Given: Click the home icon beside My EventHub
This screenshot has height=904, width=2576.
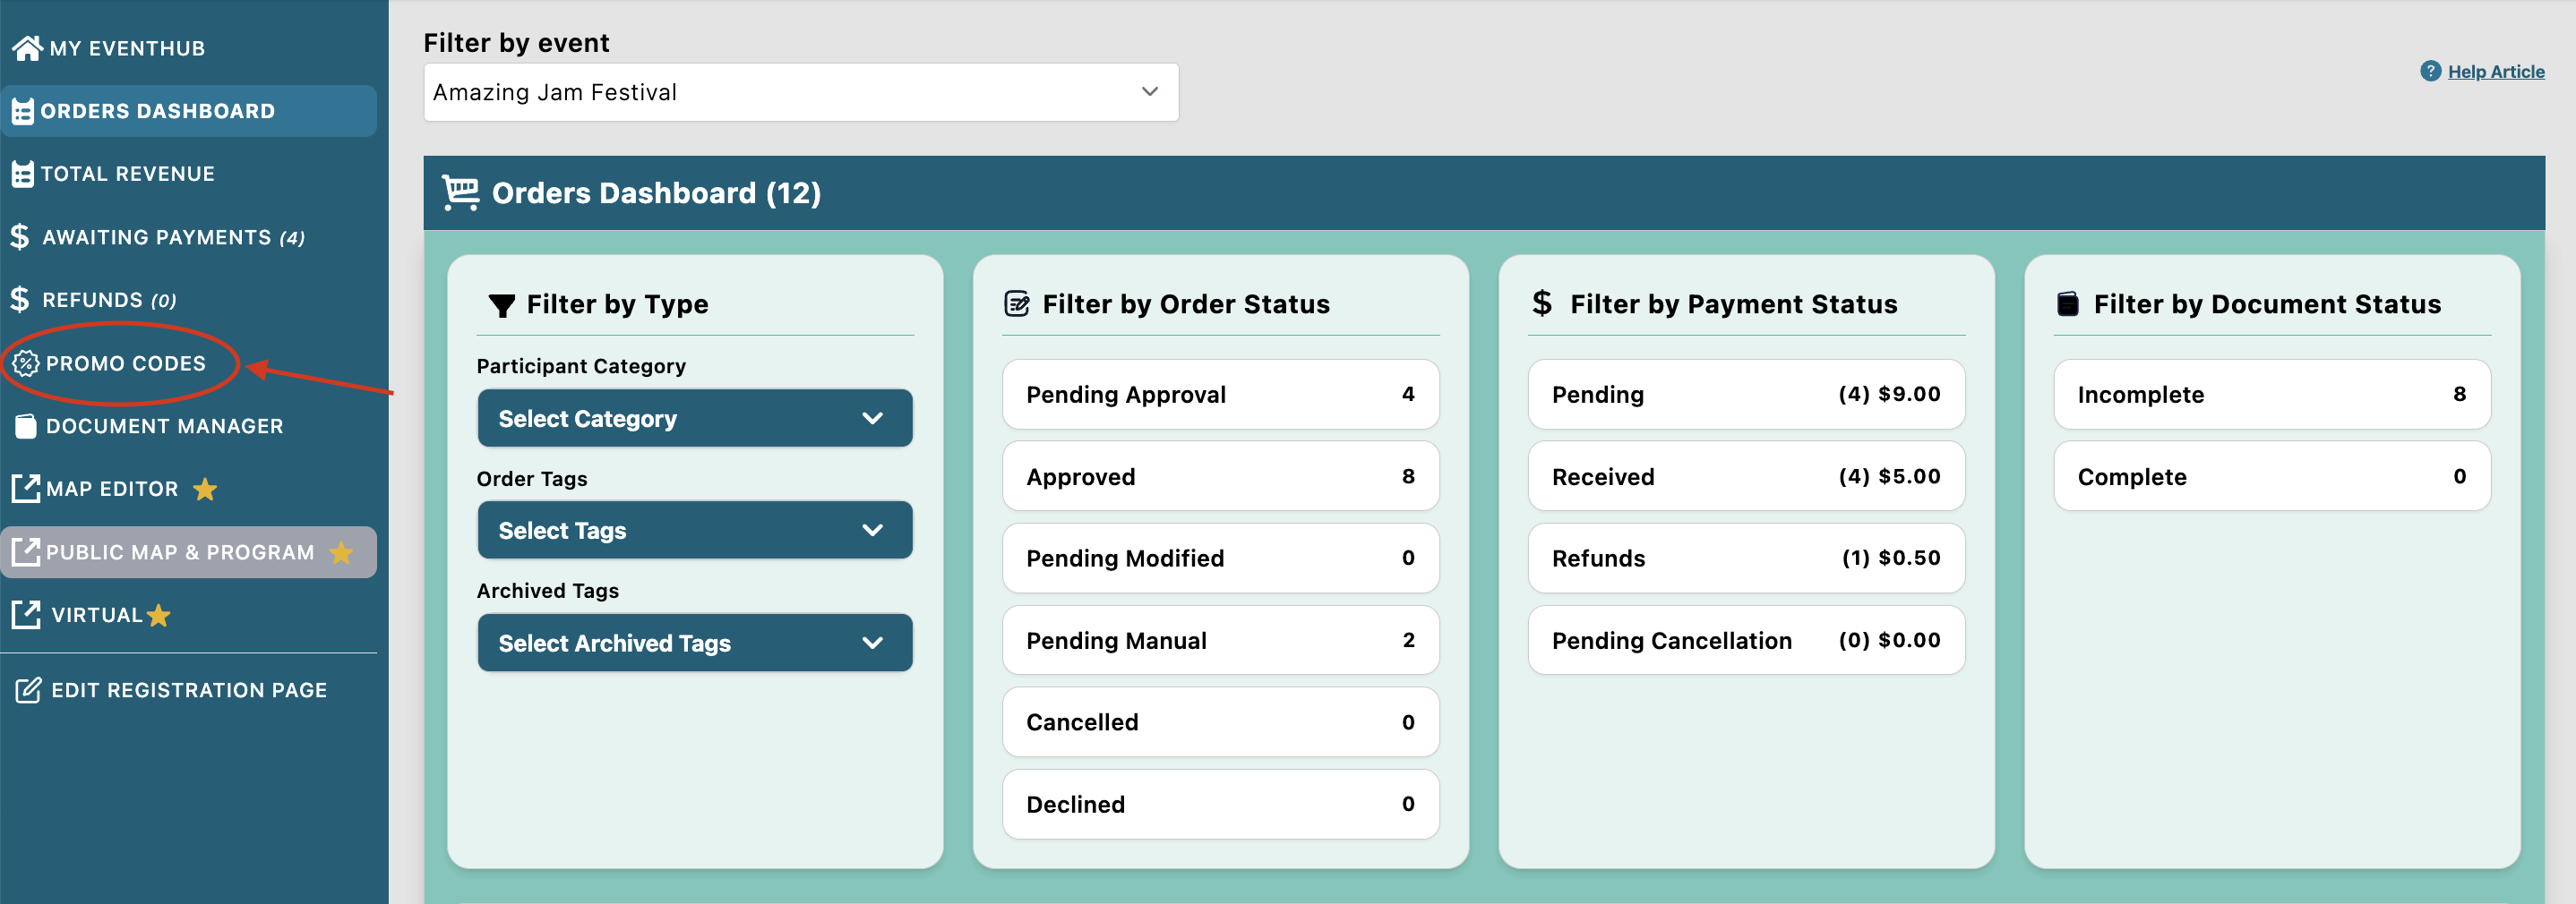Looking at the screenshot, I should click(27, 48).
